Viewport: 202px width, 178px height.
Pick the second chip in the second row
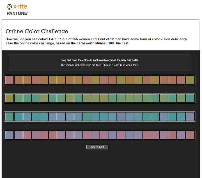tap(19, 98)
